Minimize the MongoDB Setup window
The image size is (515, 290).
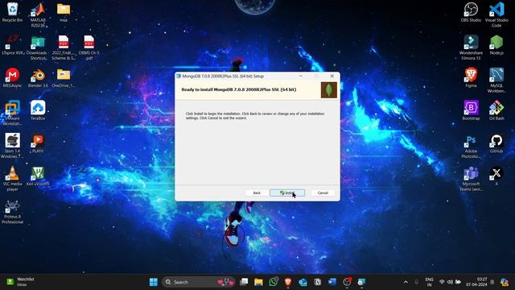(300, 76)
